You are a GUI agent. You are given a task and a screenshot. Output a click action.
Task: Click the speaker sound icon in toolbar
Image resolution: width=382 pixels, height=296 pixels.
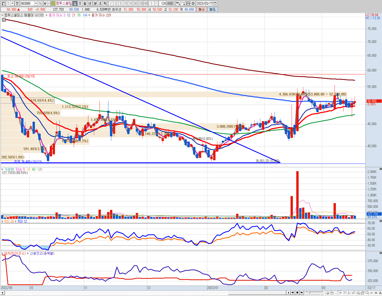45,3
